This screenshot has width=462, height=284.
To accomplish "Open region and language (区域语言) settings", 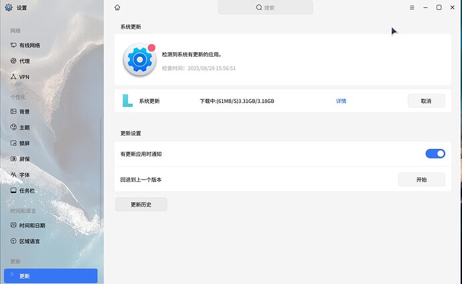I will click(x=29, y=241).
